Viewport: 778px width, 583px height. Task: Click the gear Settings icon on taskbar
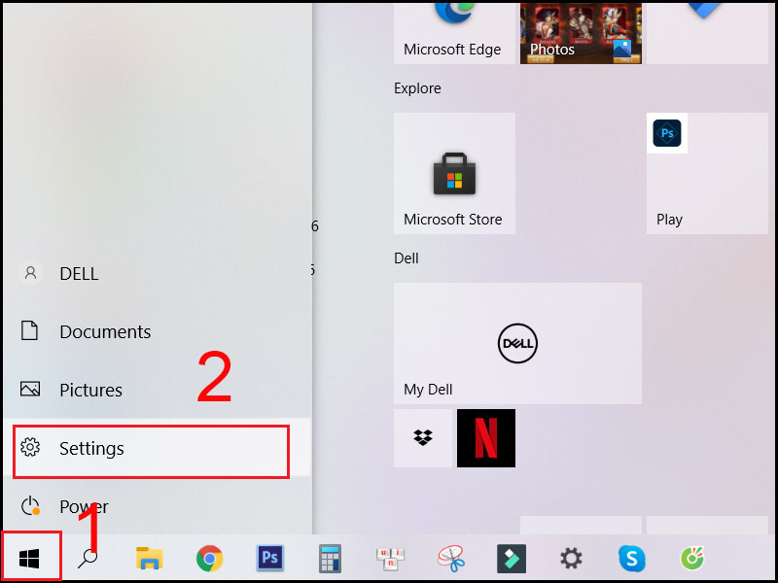tap(571, 558)
